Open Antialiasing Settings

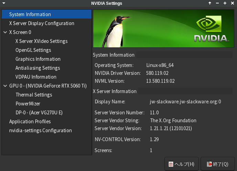tap(37, 68)
